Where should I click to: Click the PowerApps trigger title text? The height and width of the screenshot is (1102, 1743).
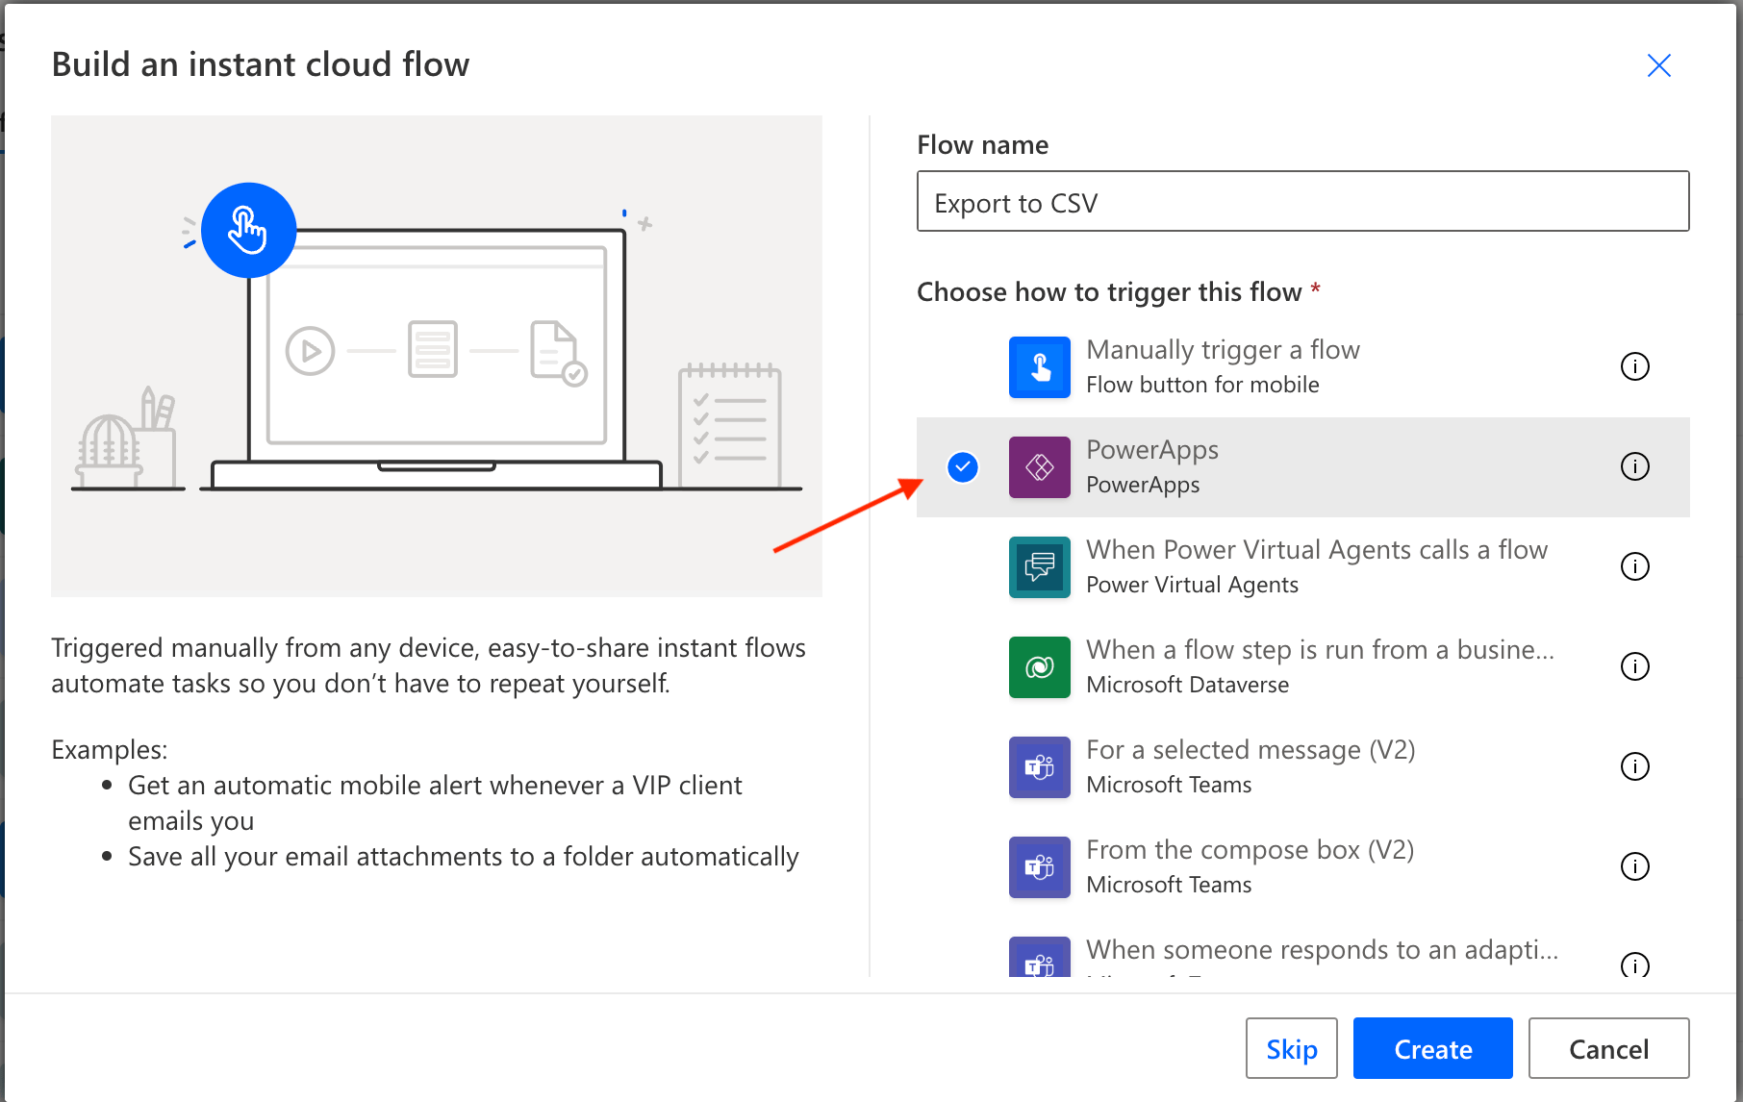(1152, 450)
